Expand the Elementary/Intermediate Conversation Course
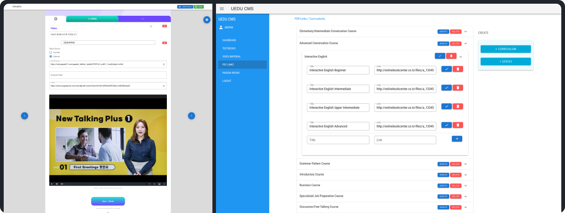 [x=465, y=31]
